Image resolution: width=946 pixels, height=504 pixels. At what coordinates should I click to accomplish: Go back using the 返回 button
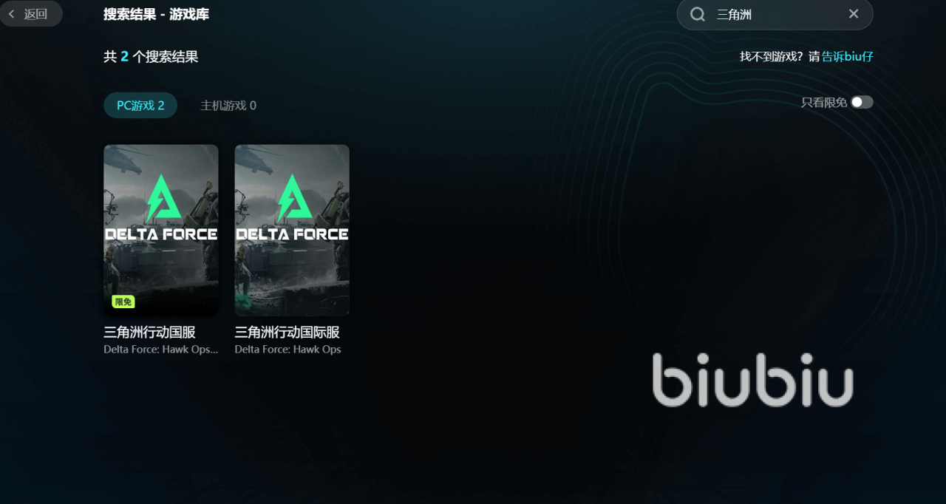pos(31,14)
